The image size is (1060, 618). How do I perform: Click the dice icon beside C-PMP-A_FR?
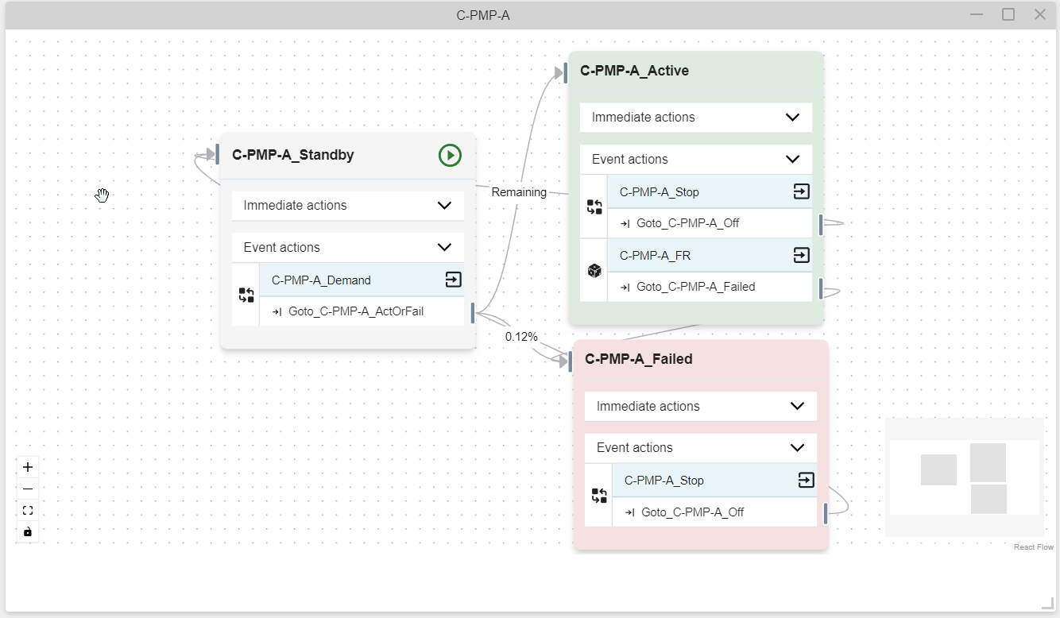(594, 271)
